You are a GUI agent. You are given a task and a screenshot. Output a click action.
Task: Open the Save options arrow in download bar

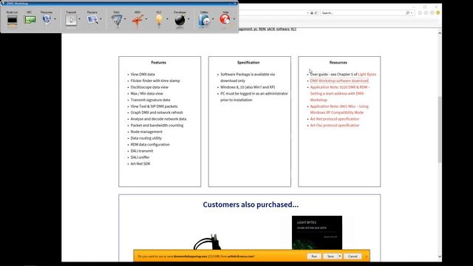340,256
